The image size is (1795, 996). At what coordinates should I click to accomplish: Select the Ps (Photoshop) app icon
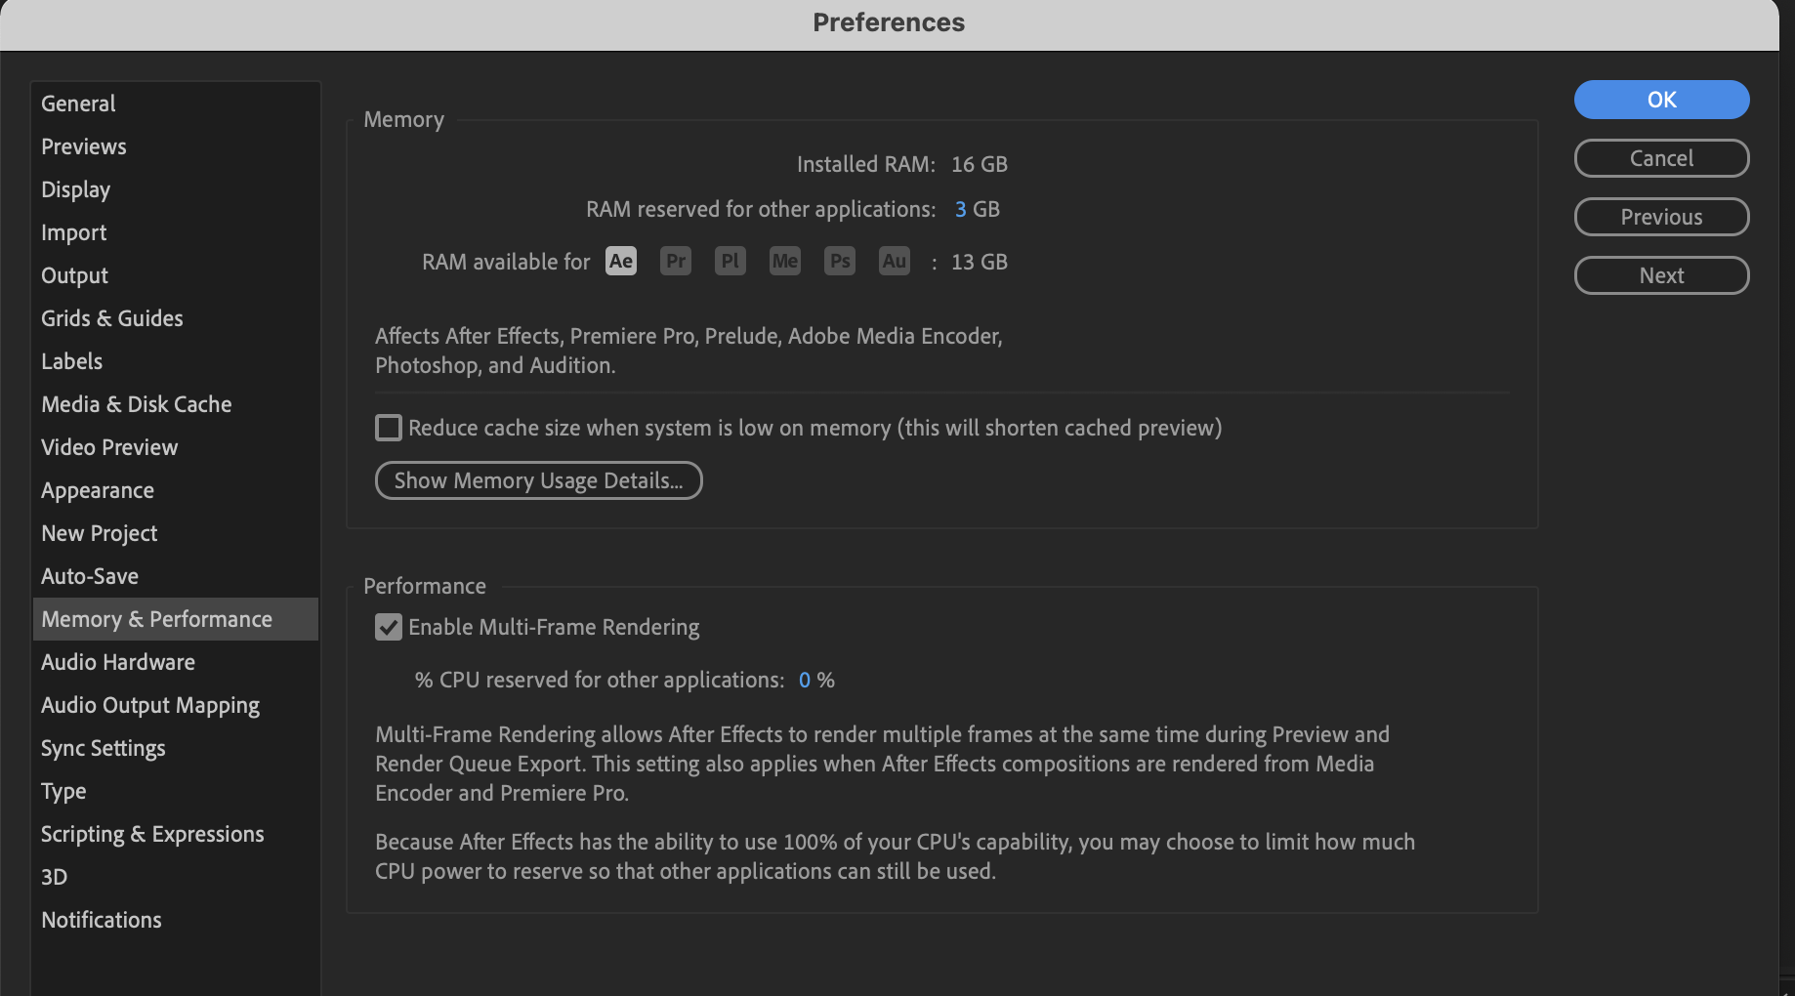pyautogui.click(x=839, y=261)
